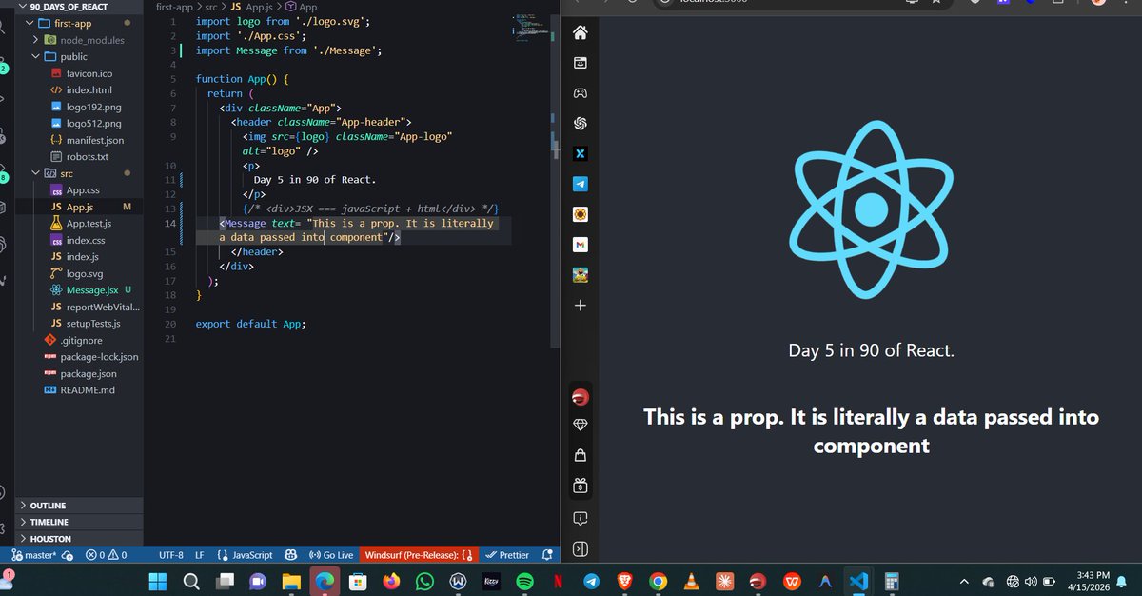This screenshot has height=596, width=1142.
Task: Open the diamond rewards icon in browser sidebar
Action: [x=581, y=424]
